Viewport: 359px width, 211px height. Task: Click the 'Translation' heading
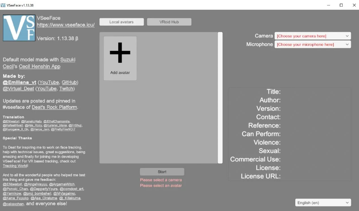click(13, 117)
